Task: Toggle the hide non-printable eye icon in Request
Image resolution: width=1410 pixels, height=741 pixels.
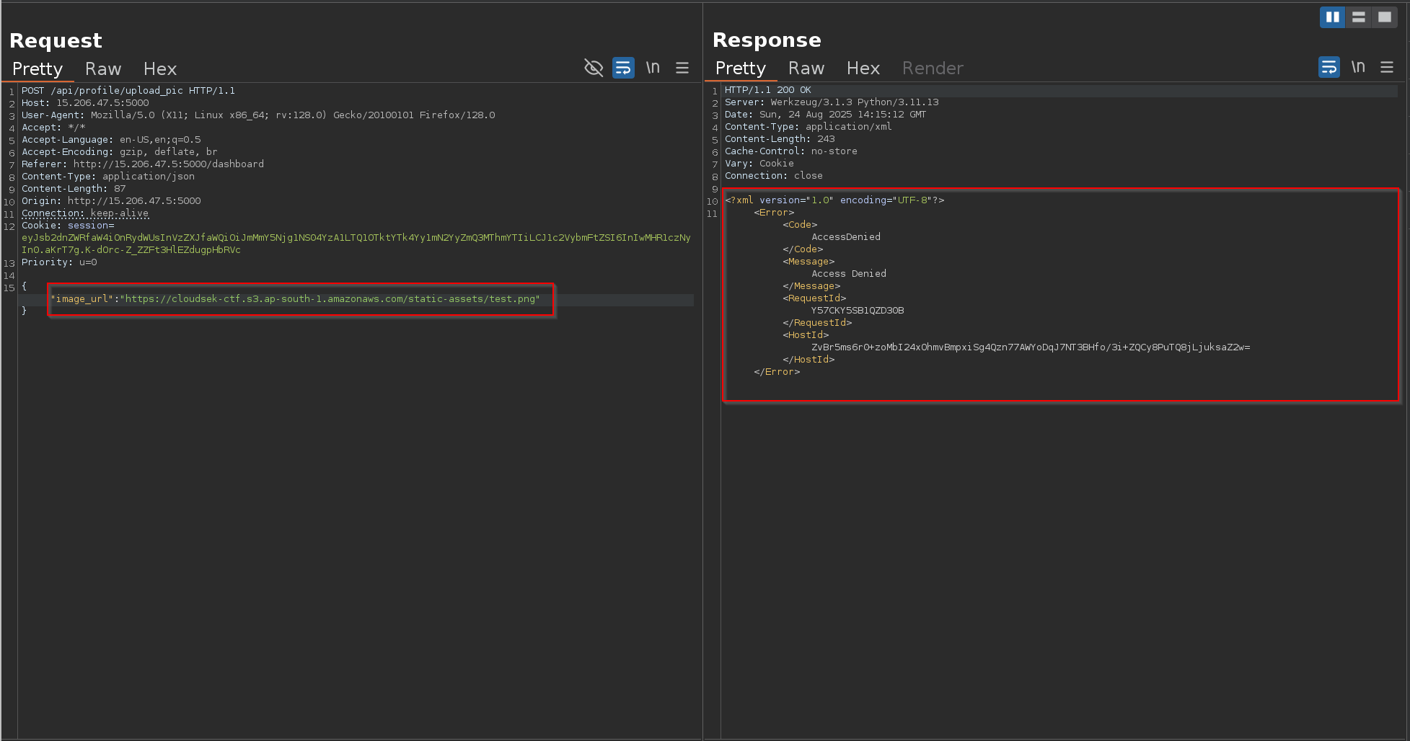Action: [593, 68]
